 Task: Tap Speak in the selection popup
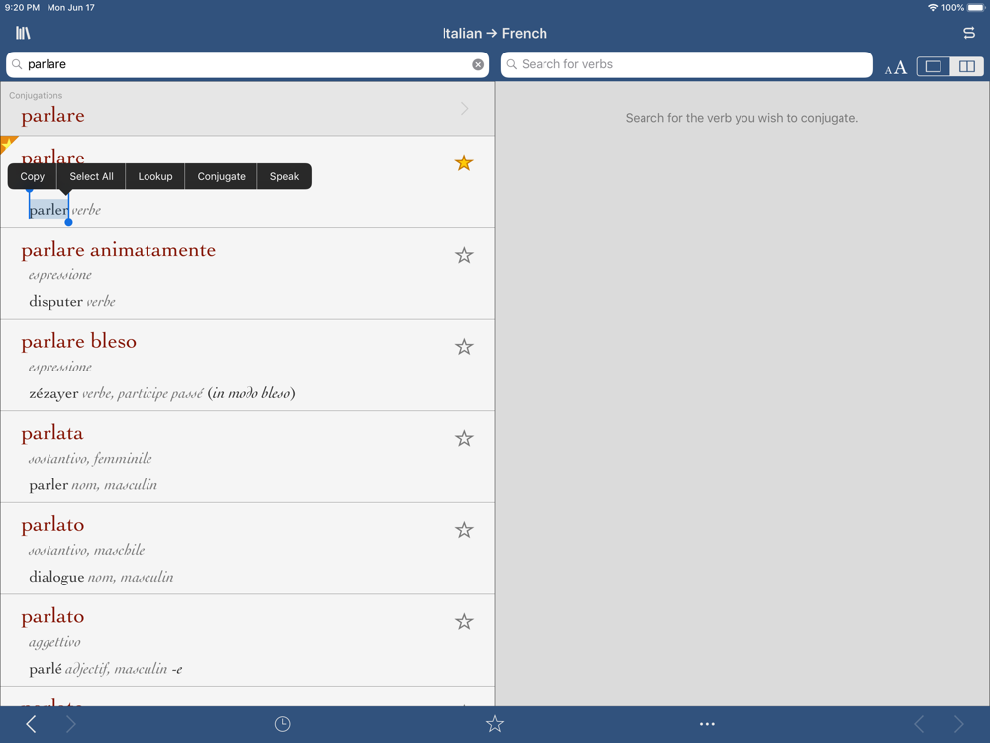(284, 177)
